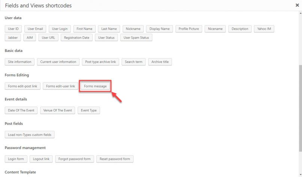Insert the Description user field
Viewport: 302px width, 177px height.
[x=240, y=29]
